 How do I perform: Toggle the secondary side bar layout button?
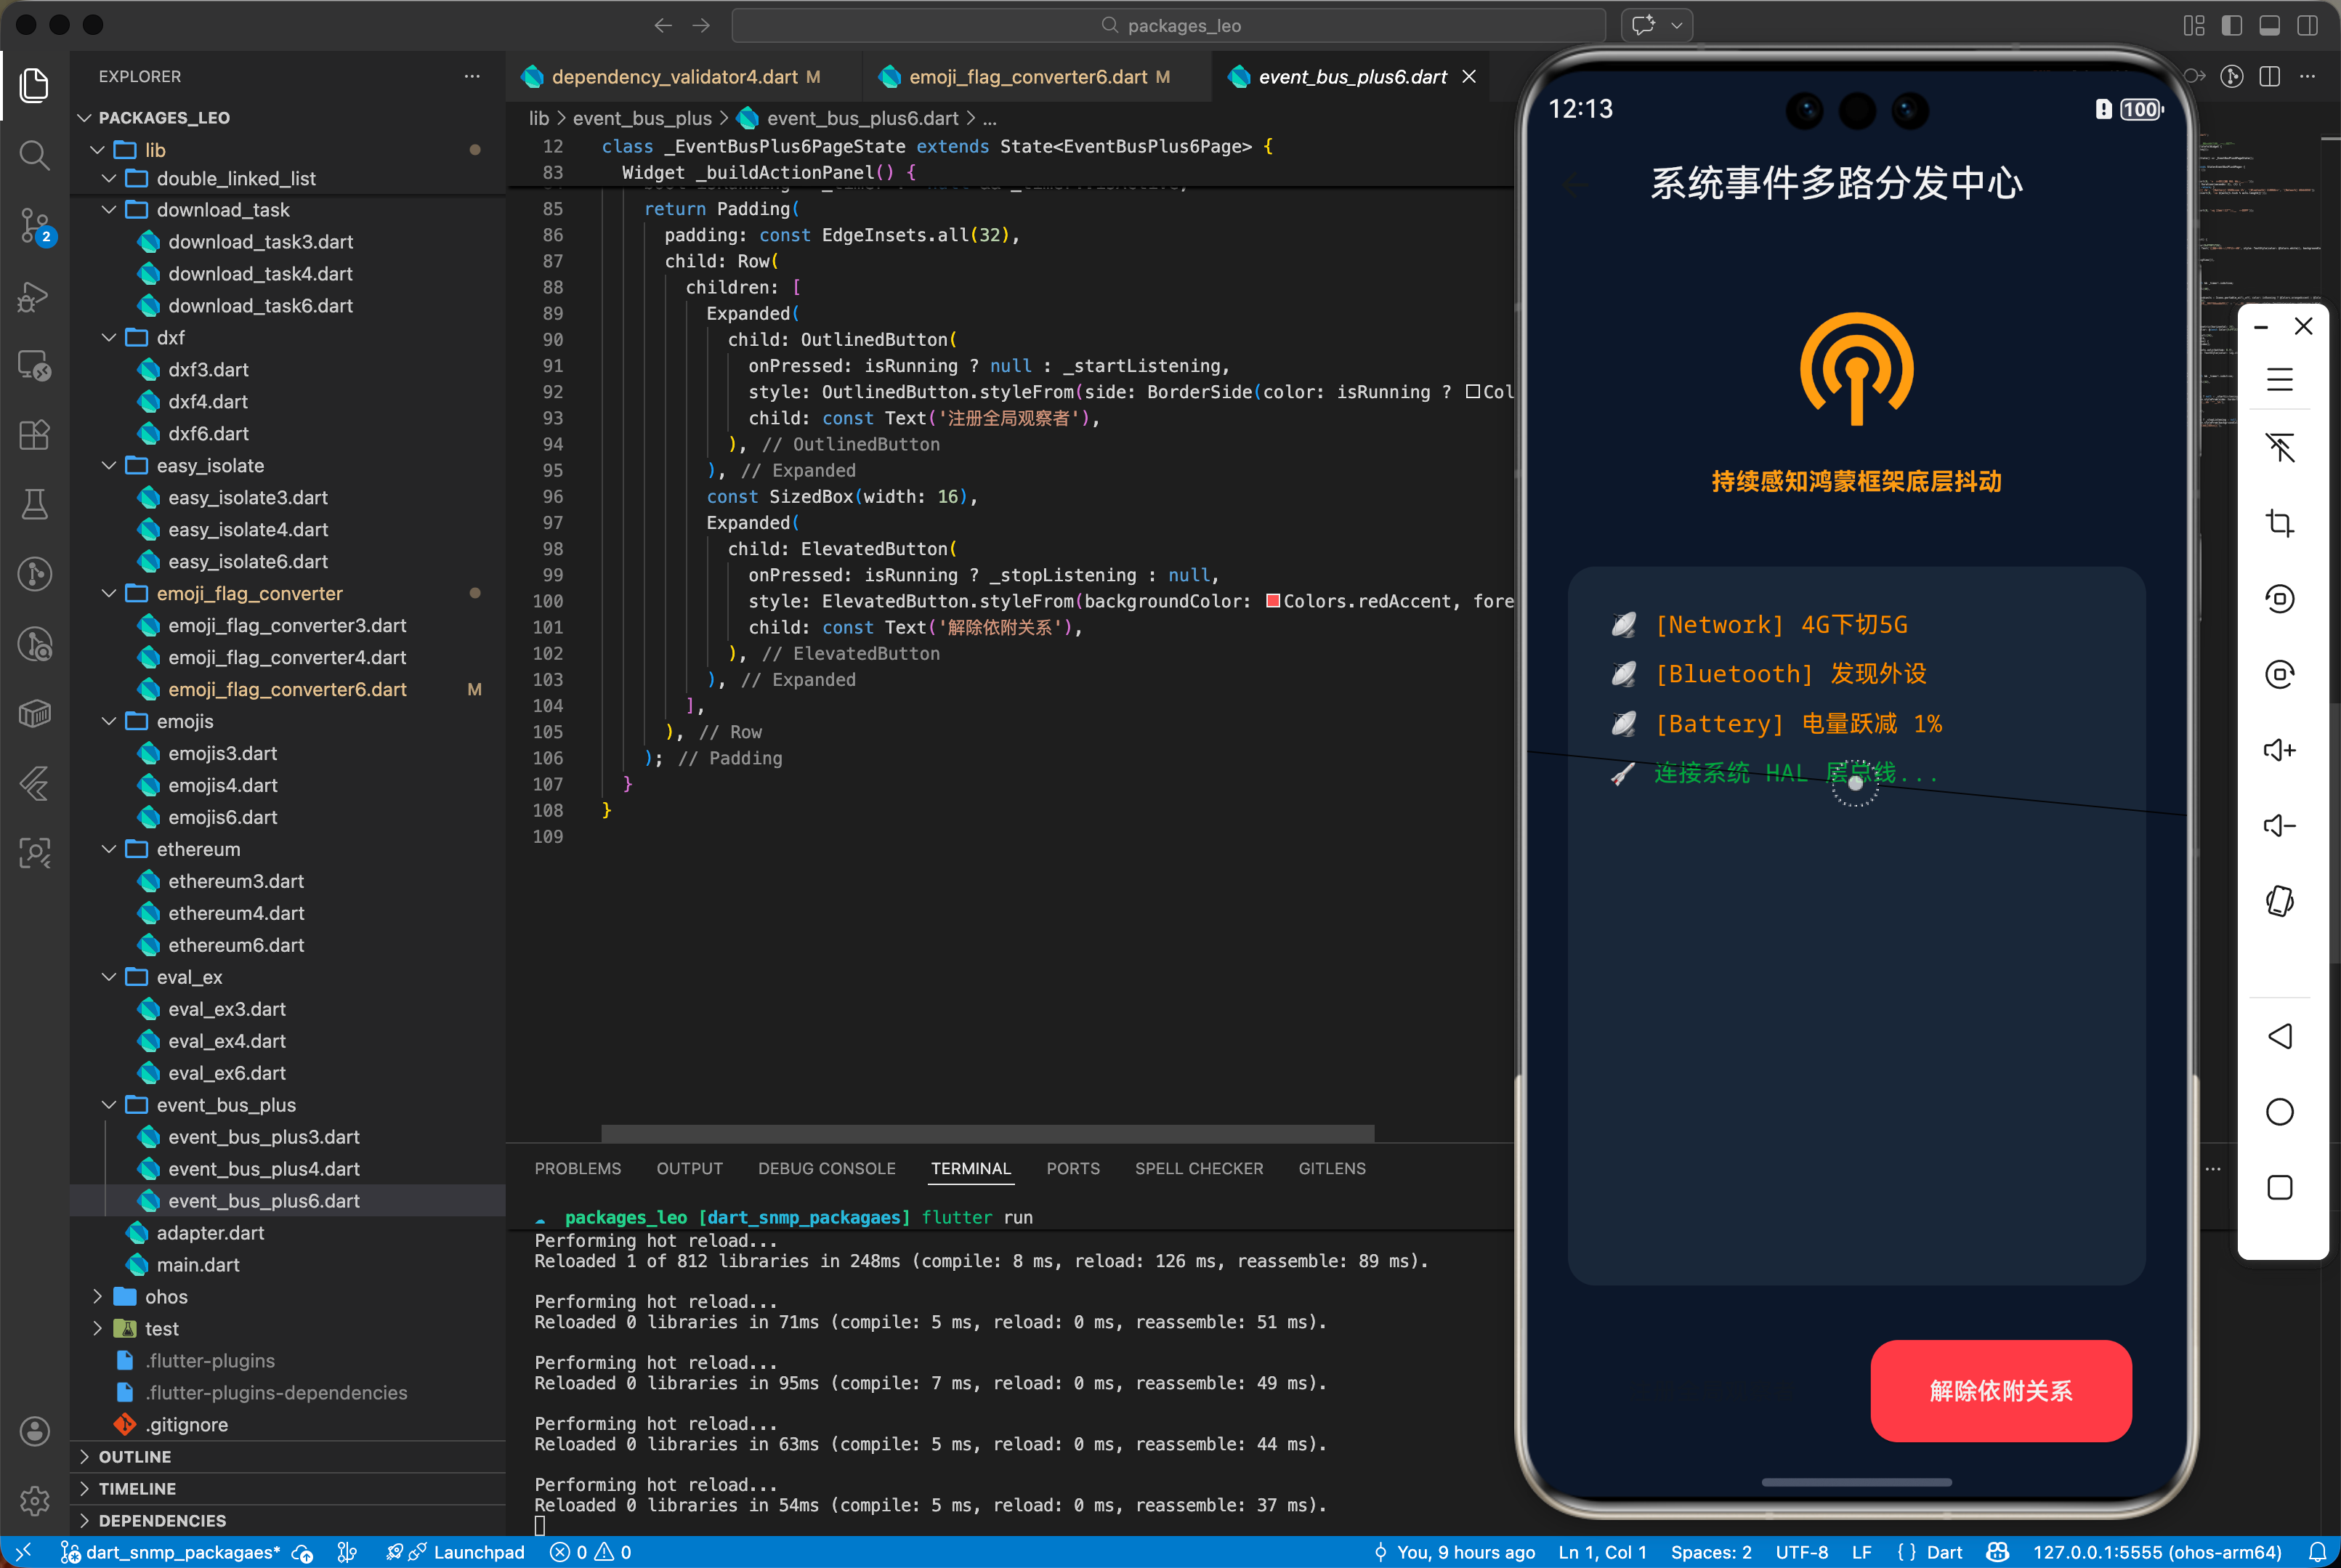(x=2307, y=25)
